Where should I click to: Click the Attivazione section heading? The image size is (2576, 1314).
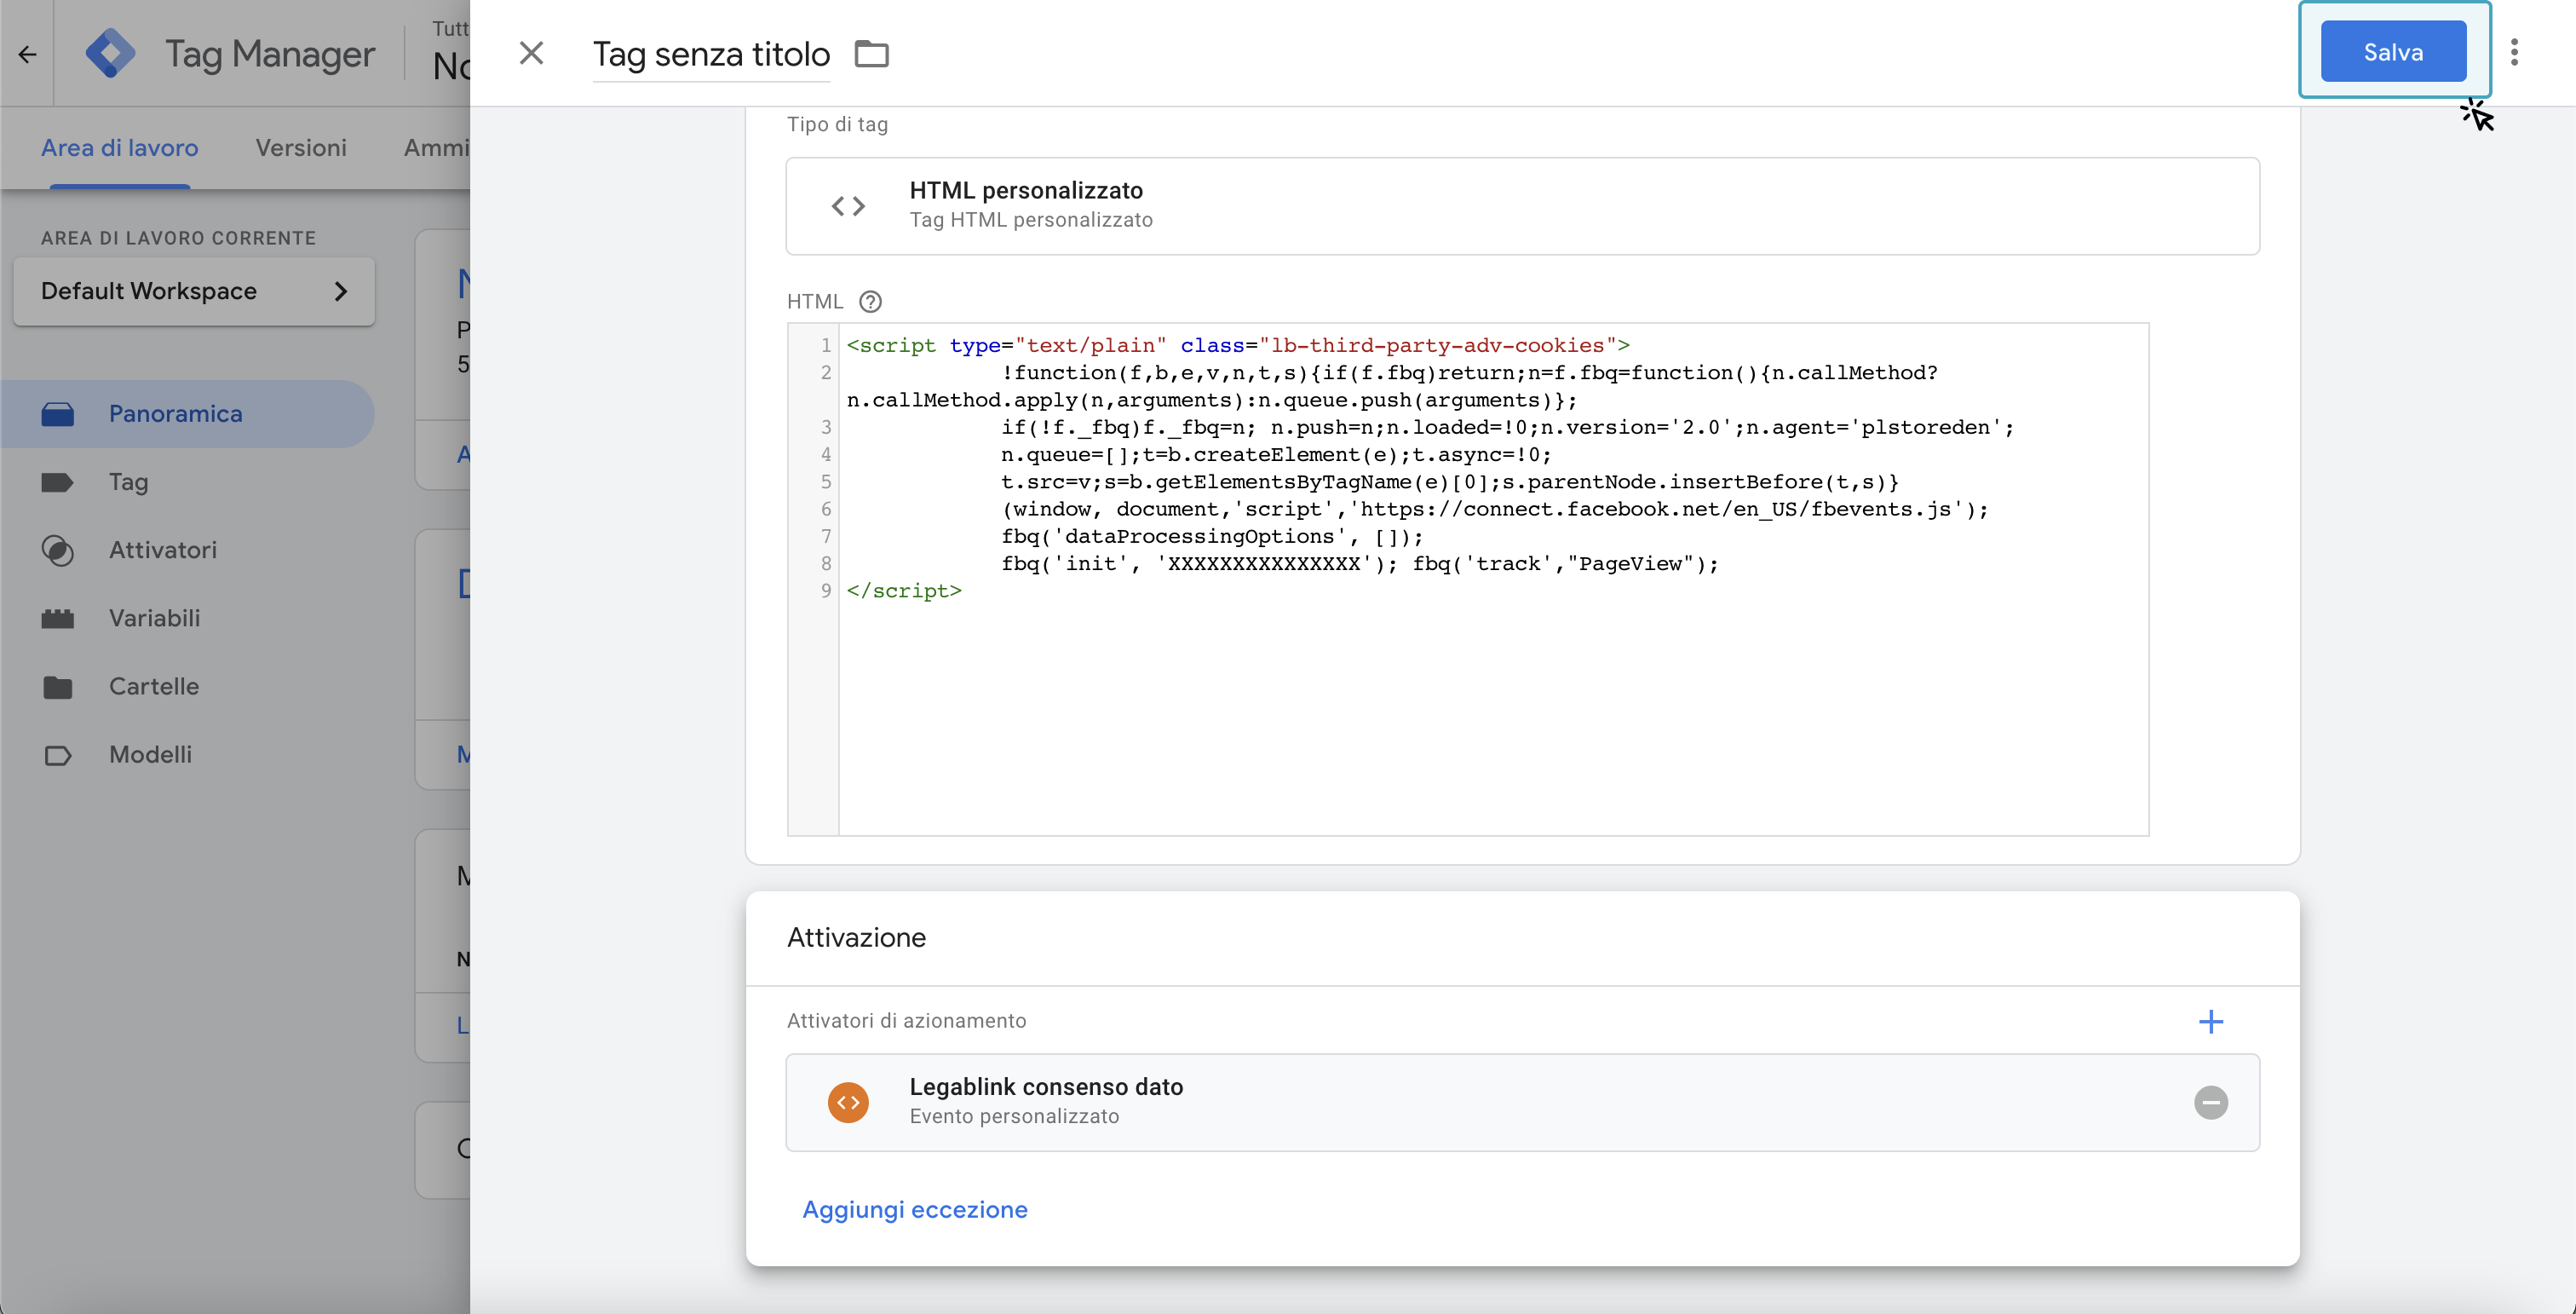click(x=856, y=937)
